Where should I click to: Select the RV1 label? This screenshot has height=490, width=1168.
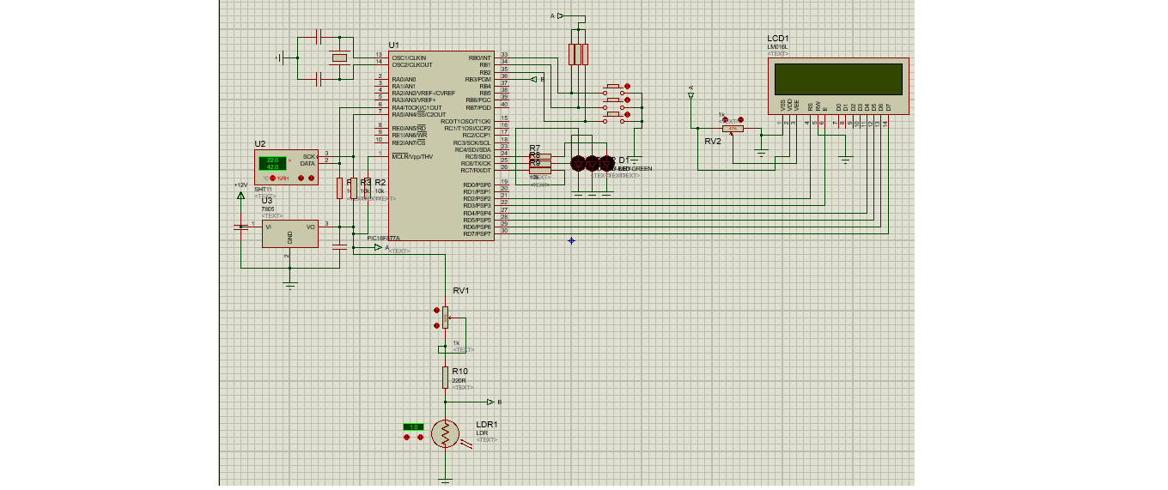[460, 291]
